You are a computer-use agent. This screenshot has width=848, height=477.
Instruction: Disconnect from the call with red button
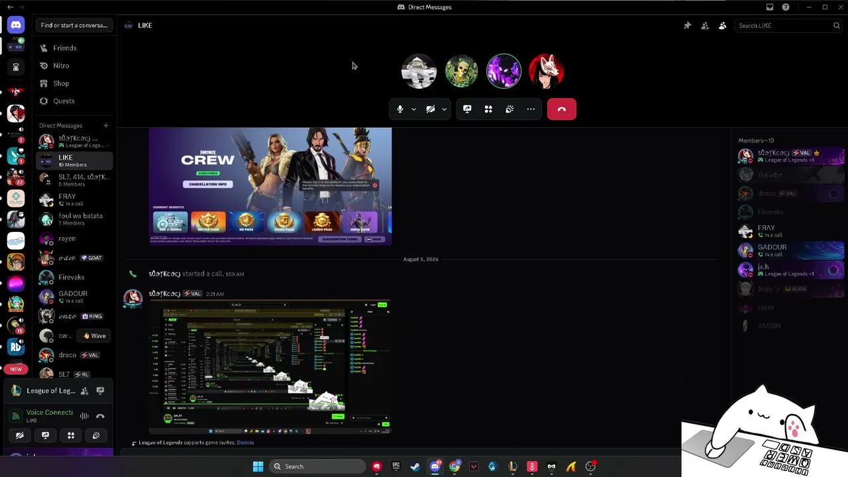(562, 109)
